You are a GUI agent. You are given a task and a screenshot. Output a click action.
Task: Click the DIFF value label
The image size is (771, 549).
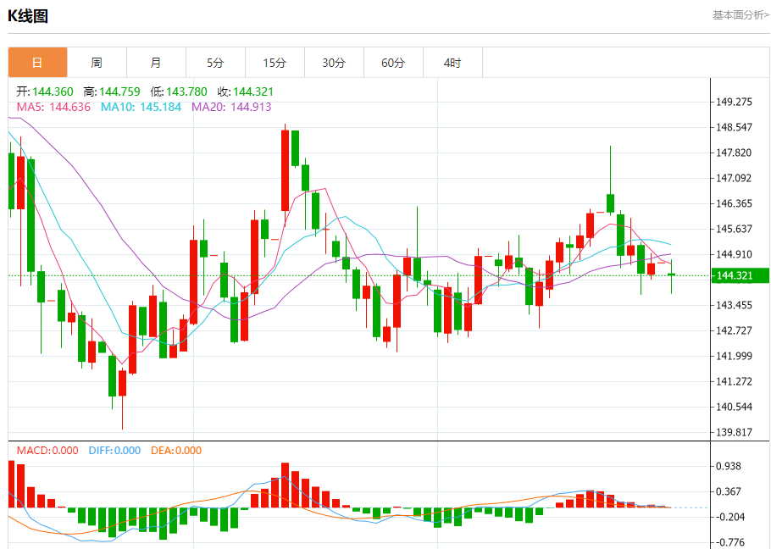click(x=114, y=450)
